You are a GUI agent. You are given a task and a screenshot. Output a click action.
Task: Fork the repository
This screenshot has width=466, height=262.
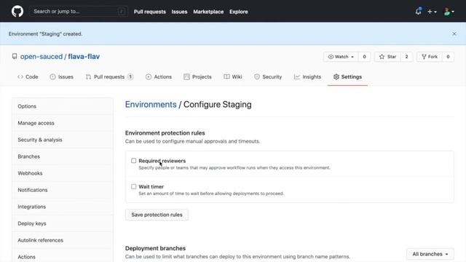coord(430,57)
